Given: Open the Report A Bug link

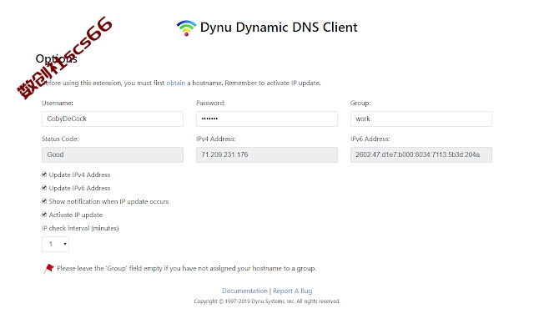Looking at the screenshot, I should [x=293, y=291].
